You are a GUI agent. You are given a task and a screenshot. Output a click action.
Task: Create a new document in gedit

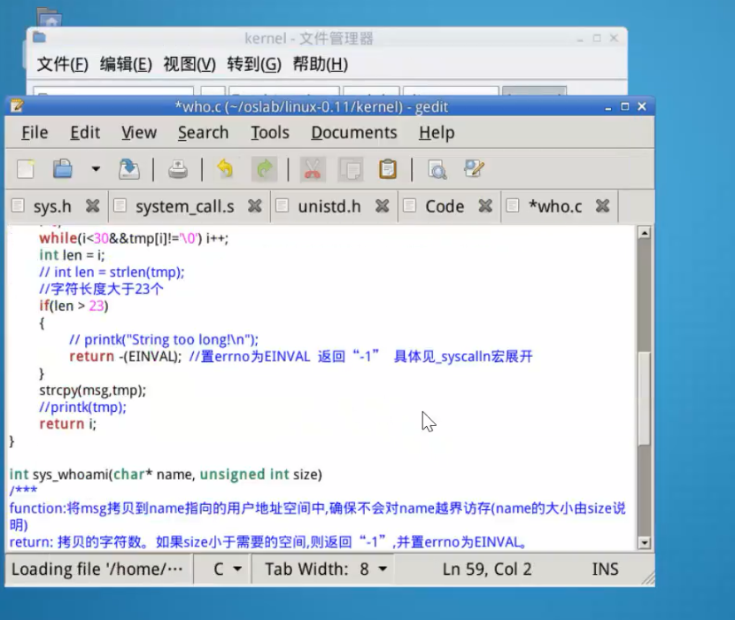coord(25,169)
